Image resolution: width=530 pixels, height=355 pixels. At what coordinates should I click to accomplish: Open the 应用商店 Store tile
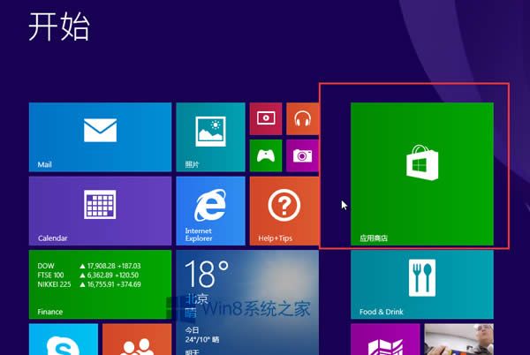tap(422, 174)
